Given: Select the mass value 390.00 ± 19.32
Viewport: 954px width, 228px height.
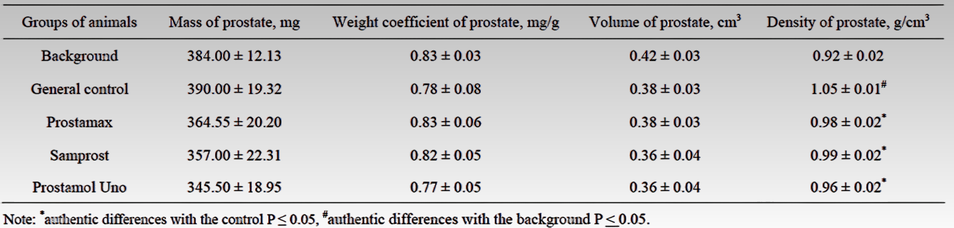Looking at the screenshot, I should [234, 89].
